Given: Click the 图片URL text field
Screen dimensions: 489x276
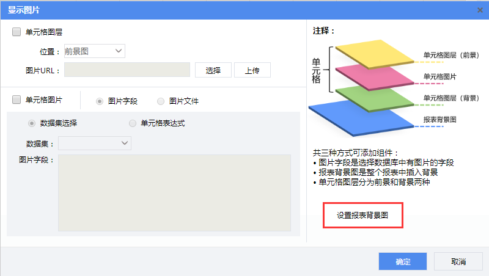Looking at the screenshot, I should [x=127, y=70].
